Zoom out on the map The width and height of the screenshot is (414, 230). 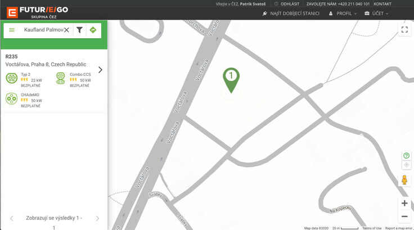404,217
